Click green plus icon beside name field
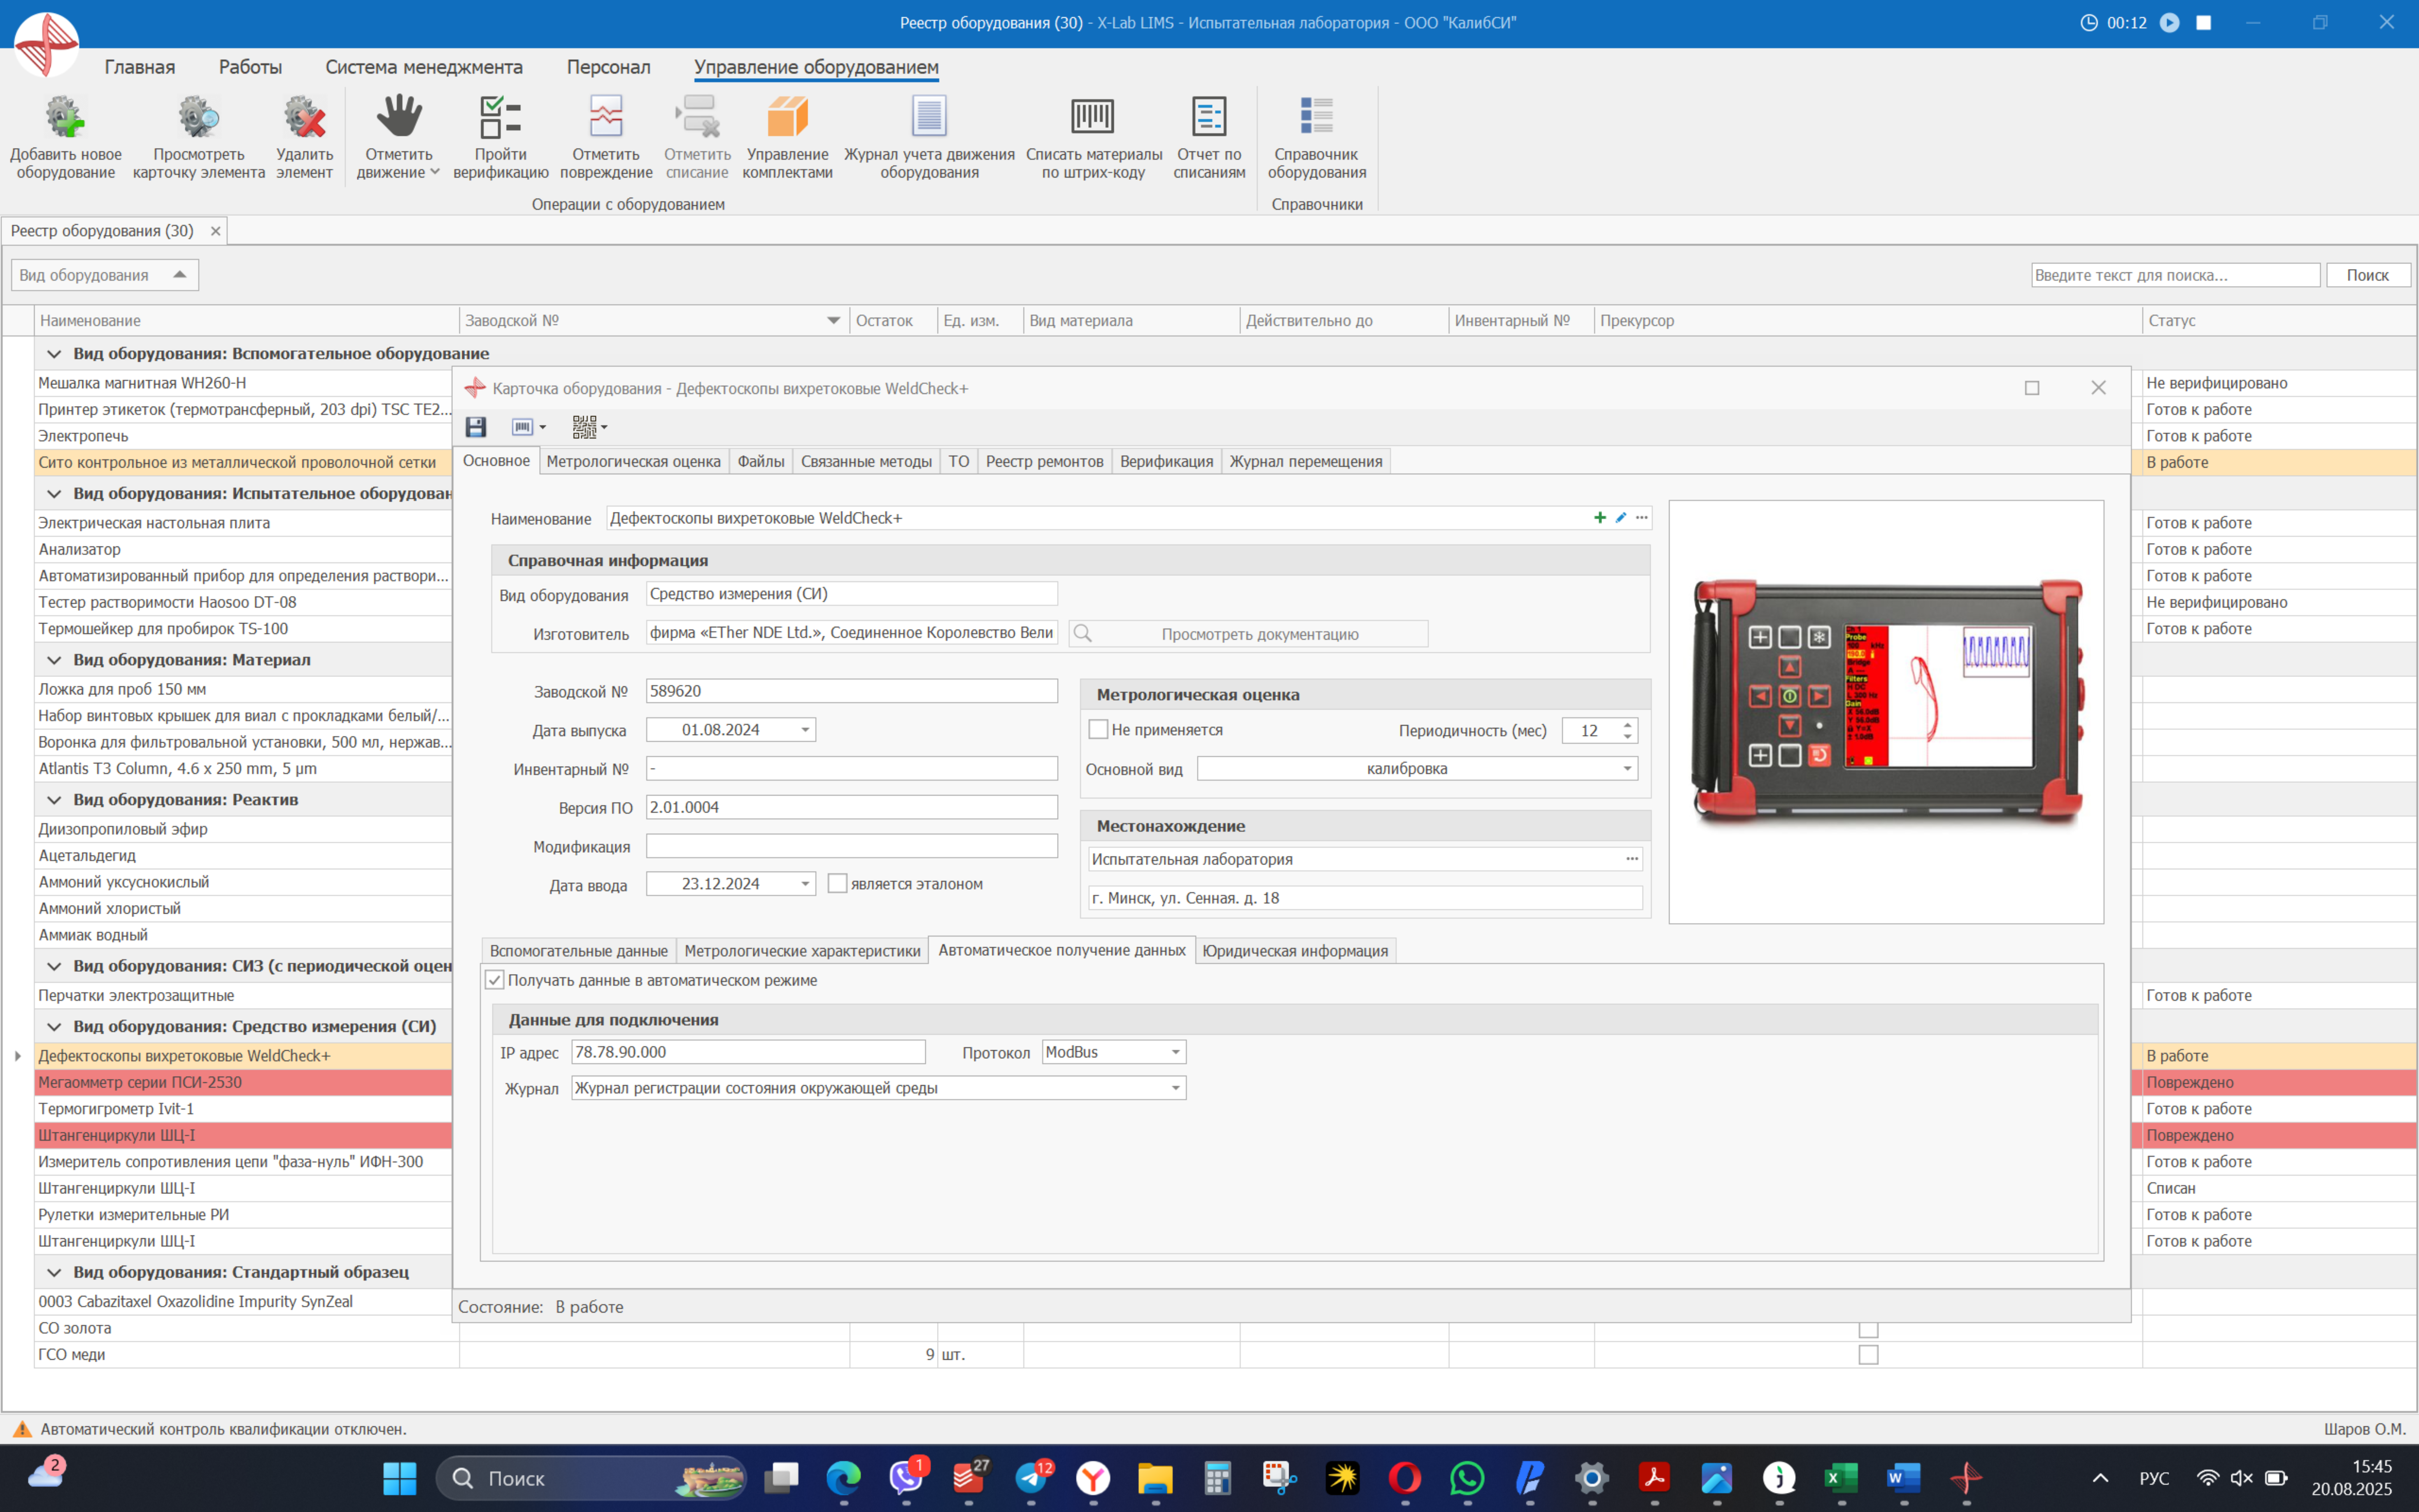 click(1599, 518)
